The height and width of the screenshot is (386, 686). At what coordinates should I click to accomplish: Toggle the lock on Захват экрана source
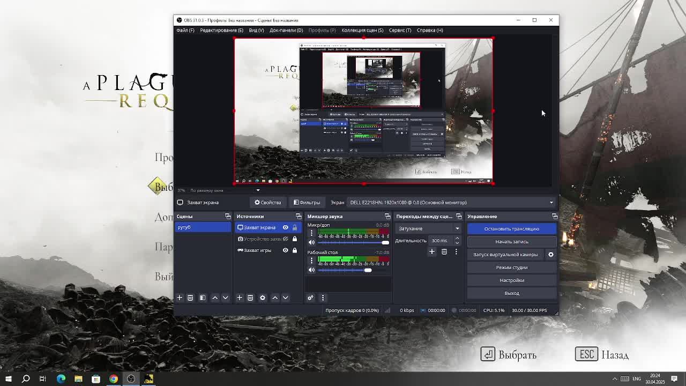tap(294, 227)
